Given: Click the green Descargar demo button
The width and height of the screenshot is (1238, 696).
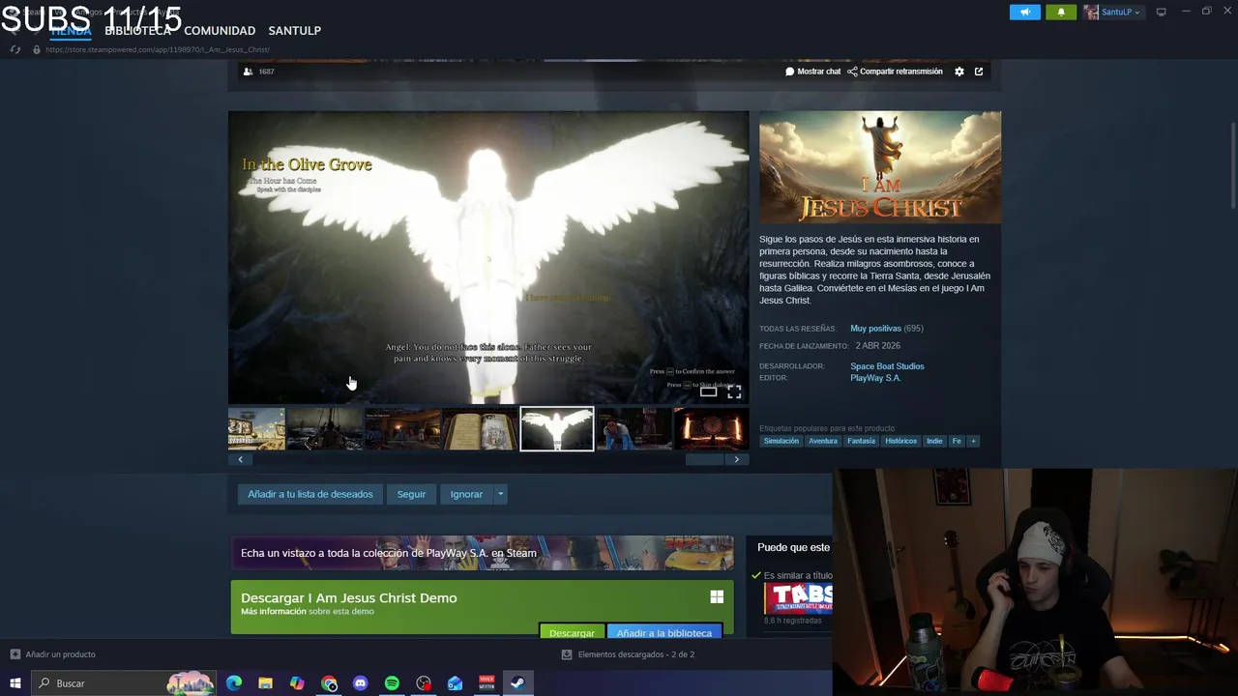Looking at the screenshot, I should tap(572, 632).
